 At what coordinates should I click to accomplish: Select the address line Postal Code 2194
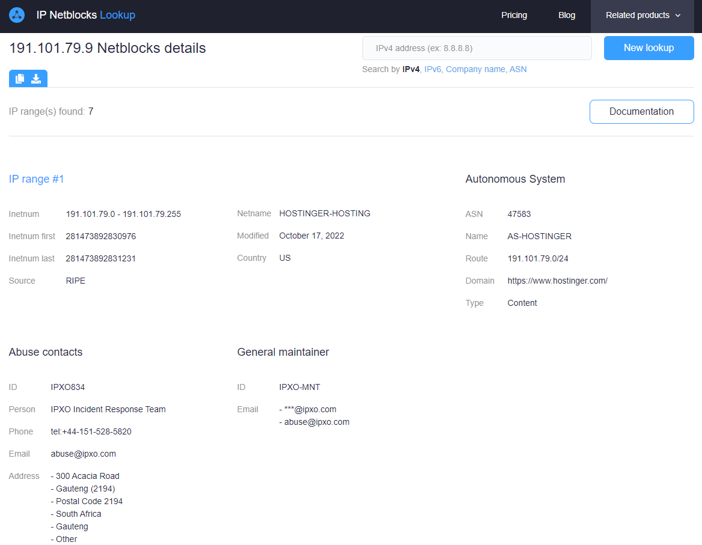click(89, 501)
